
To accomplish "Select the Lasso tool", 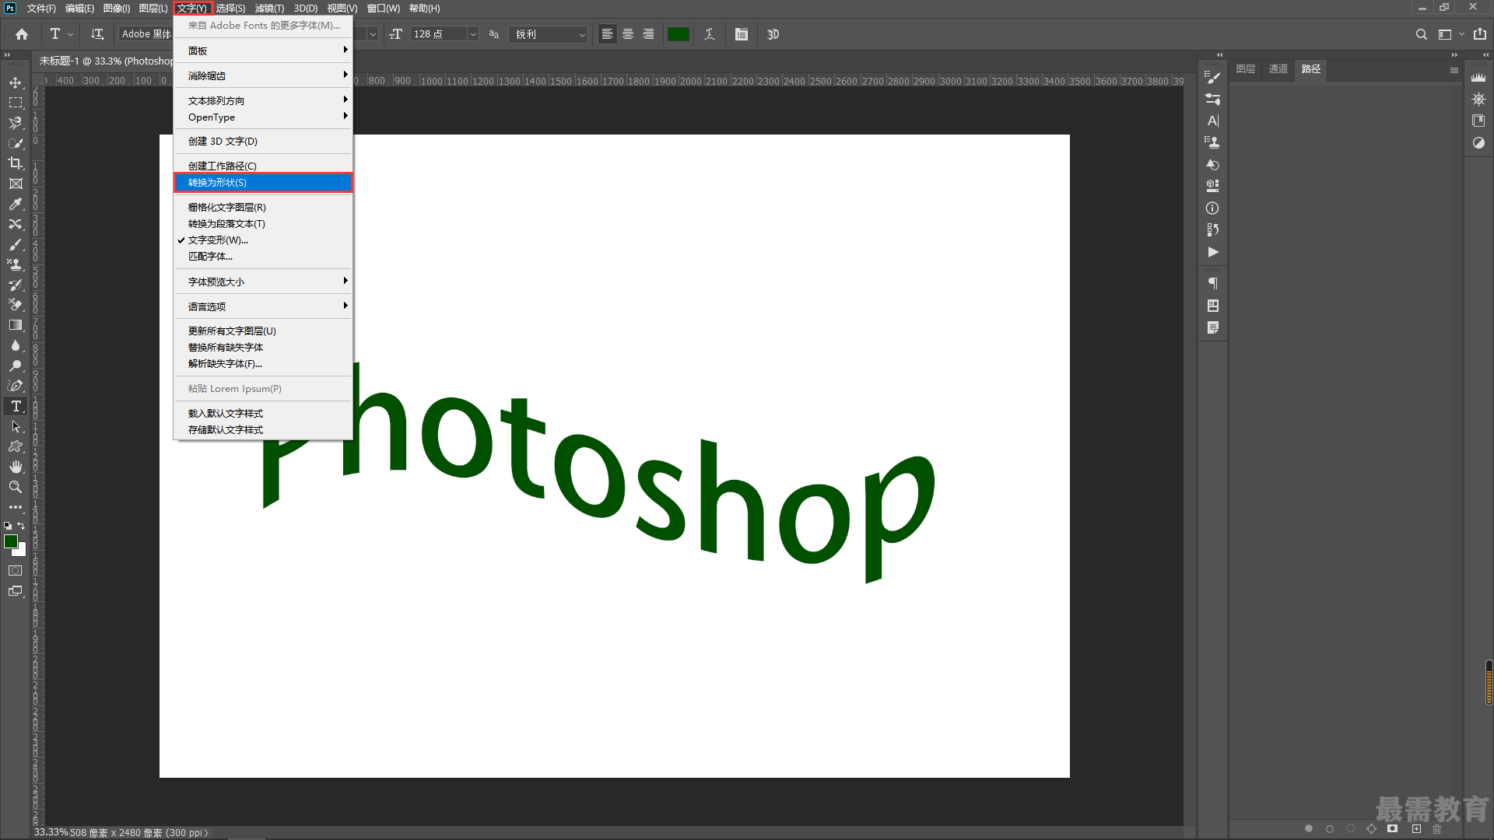I will (x=16, y=123).
